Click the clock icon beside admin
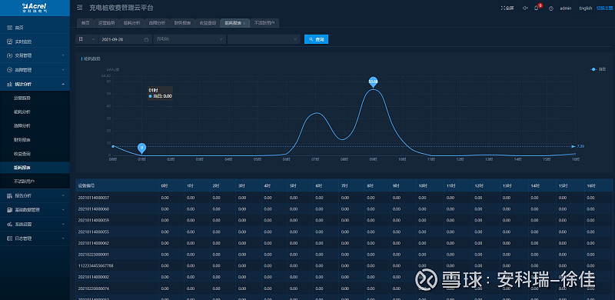Image resolution: width=615 pixels, height=300 pixels. [551, 8]
